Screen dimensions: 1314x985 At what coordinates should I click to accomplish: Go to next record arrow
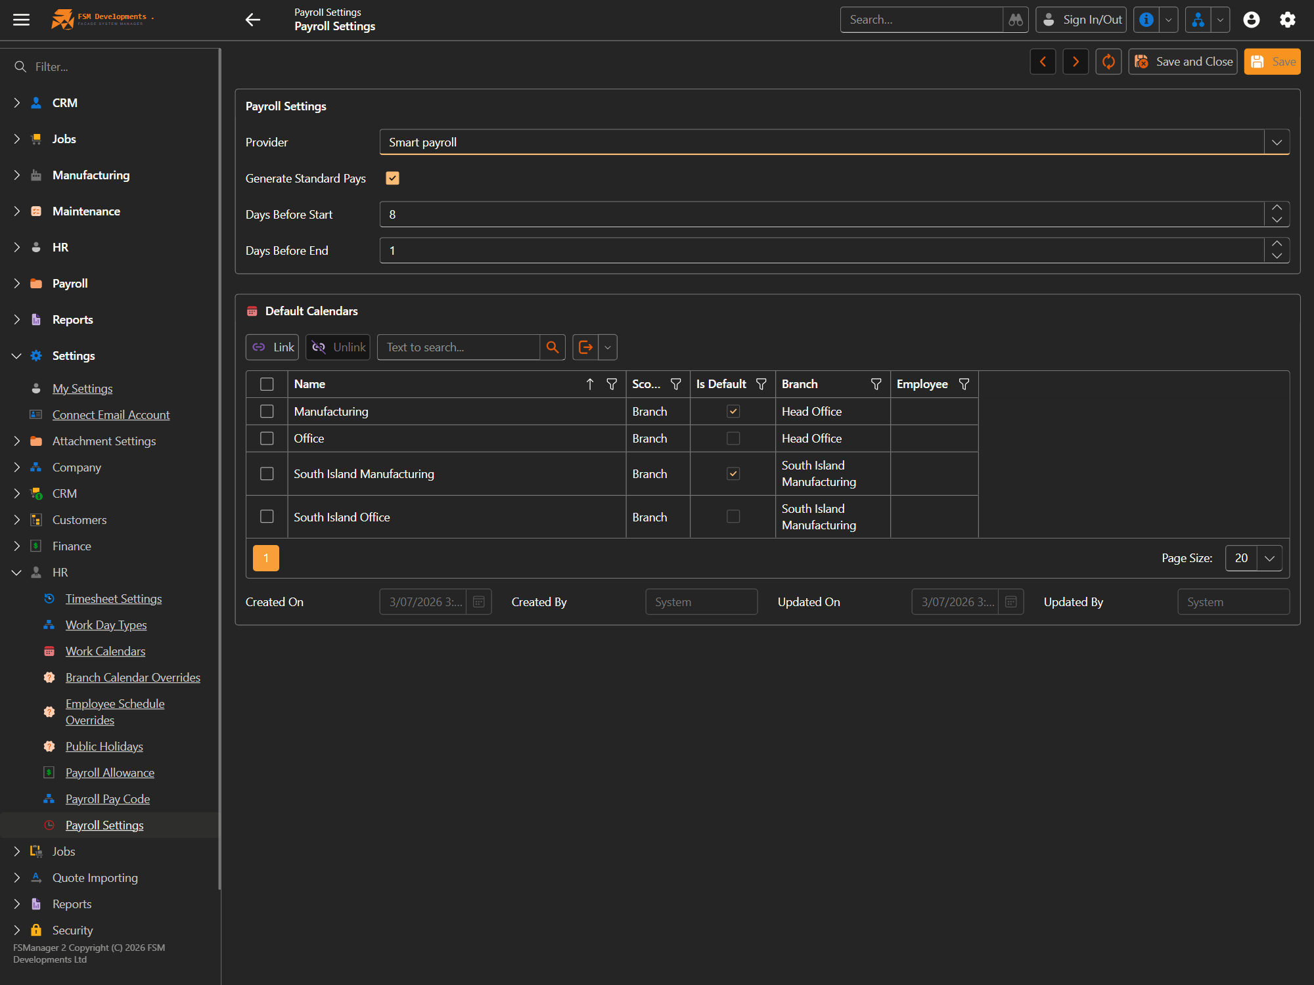1076,62
